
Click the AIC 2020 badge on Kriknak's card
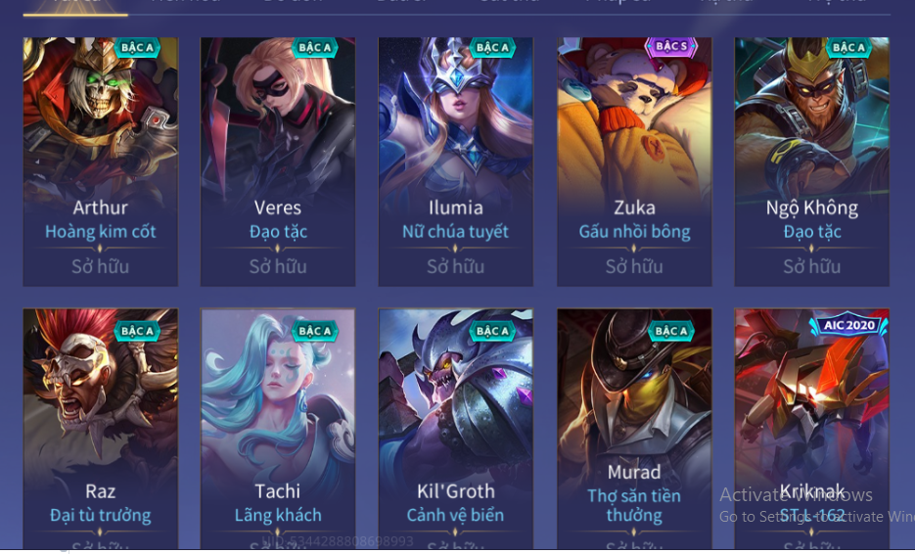849,325
